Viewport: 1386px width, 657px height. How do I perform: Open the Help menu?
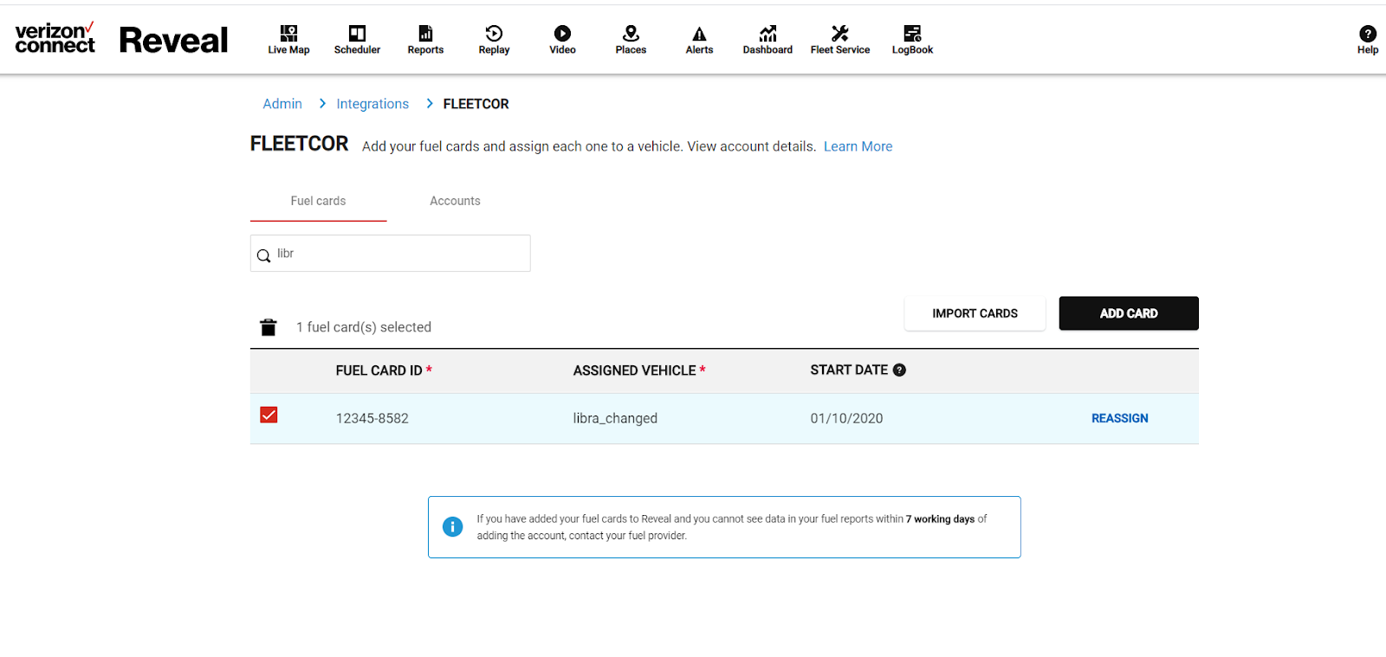click(1368, 40)
